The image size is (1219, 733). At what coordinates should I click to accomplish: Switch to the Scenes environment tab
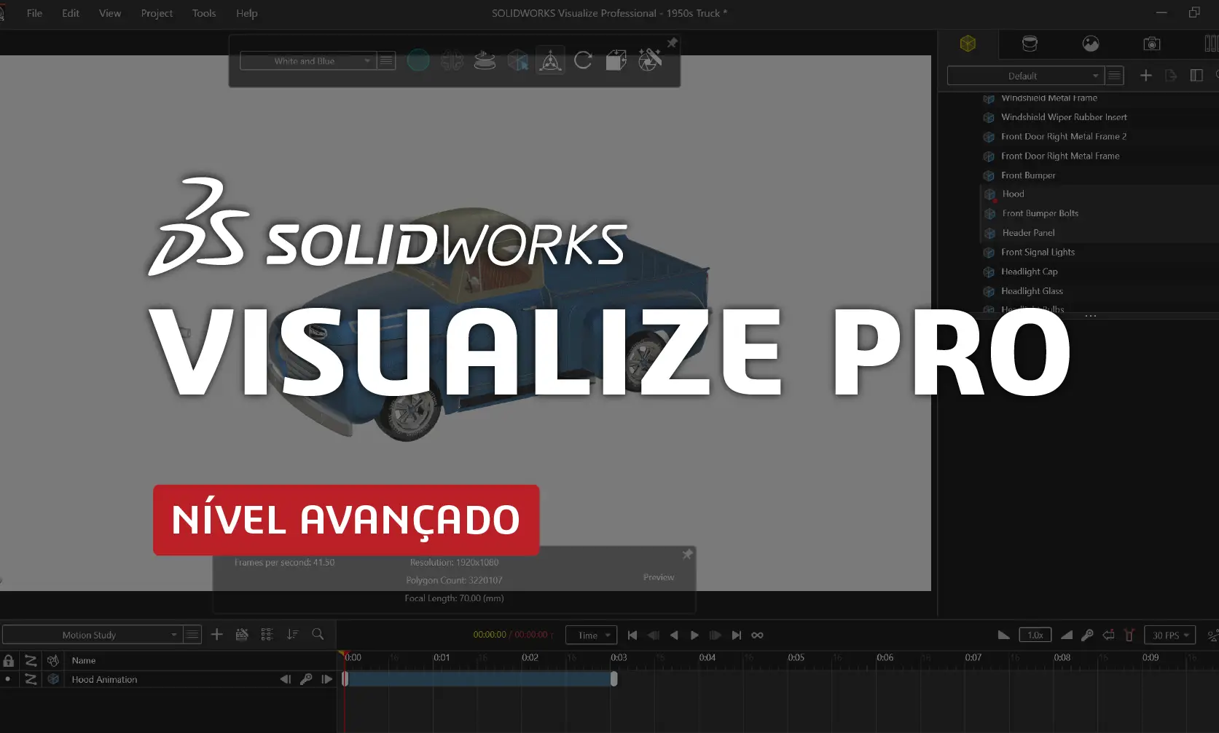1091,44
